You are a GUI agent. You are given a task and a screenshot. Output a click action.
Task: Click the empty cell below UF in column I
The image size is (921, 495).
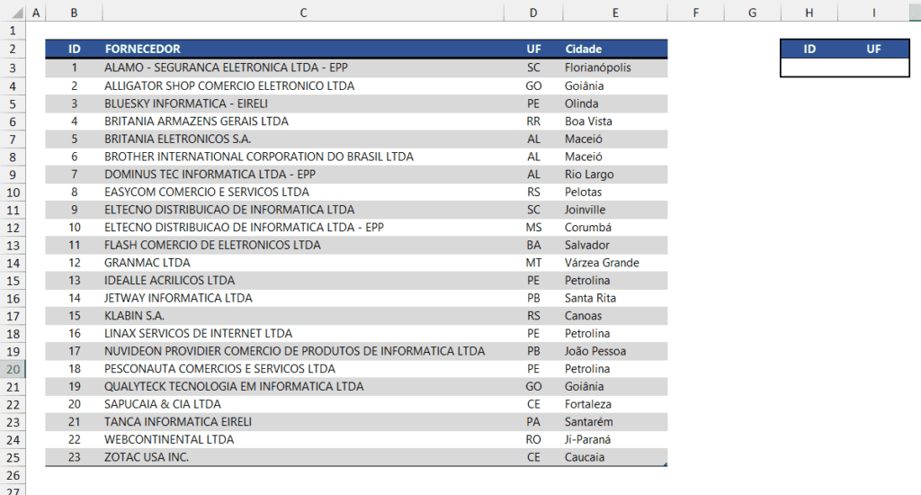click(873, 67)
